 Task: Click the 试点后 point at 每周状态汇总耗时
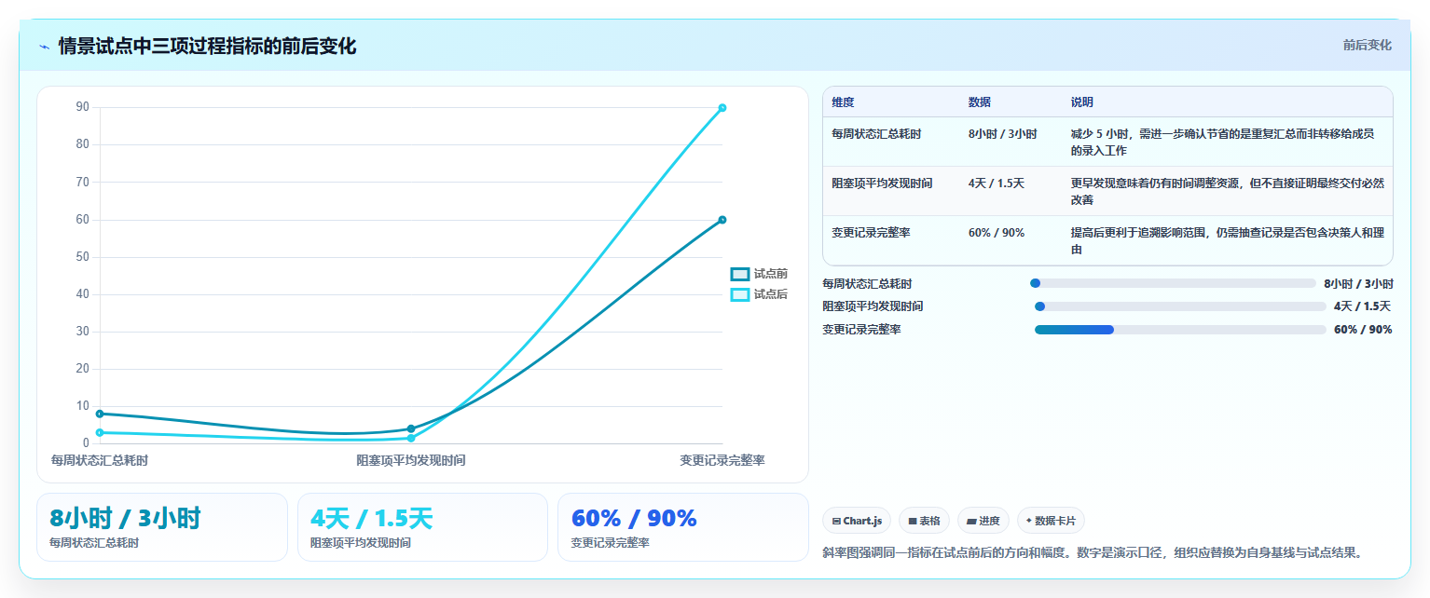100,432
